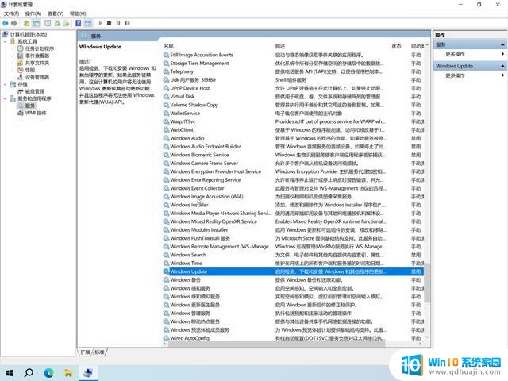508x381 pixels.
Task: Sort by the 启动类型 column header
Action: (x=418, y=46)
